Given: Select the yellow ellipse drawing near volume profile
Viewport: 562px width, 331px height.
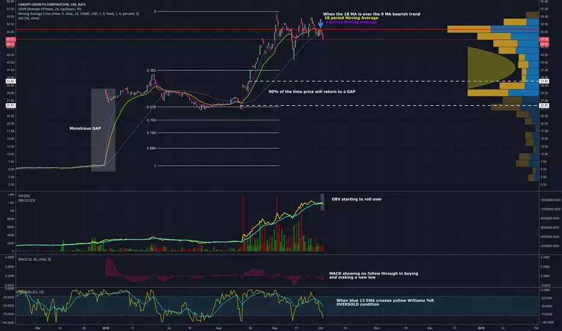Looking at the screenshot, I should click(x=491, y=67).
